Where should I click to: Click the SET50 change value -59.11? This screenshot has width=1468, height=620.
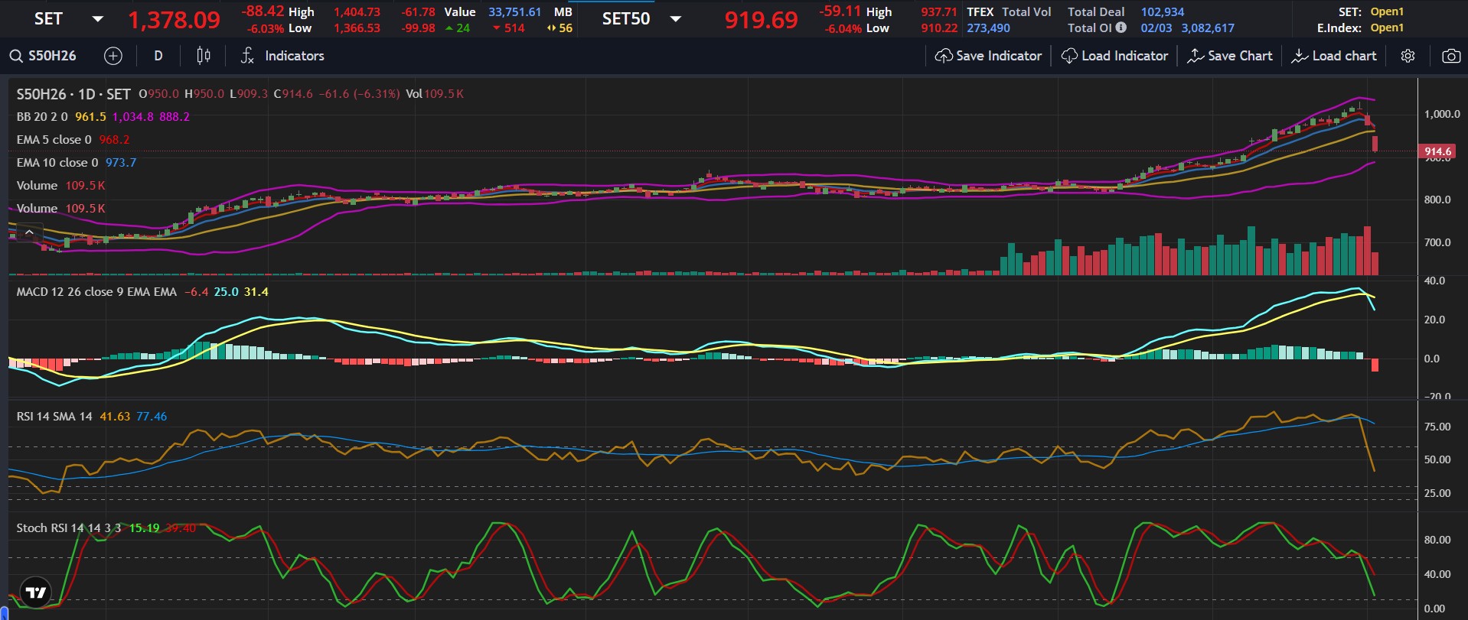[840, 11]
